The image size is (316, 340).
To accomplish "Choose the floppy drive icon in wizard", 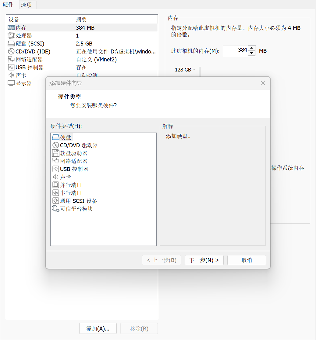I will click(55, 153).
